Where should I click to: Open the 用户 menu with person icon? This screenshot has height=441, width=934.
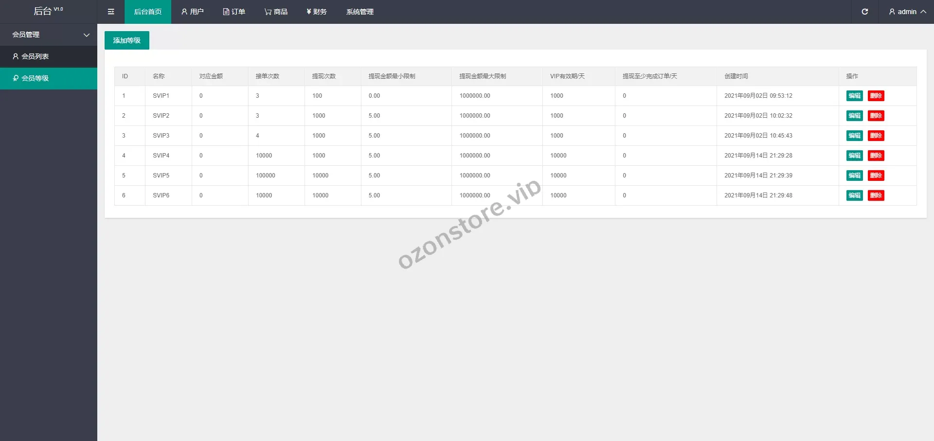[192, 12]
